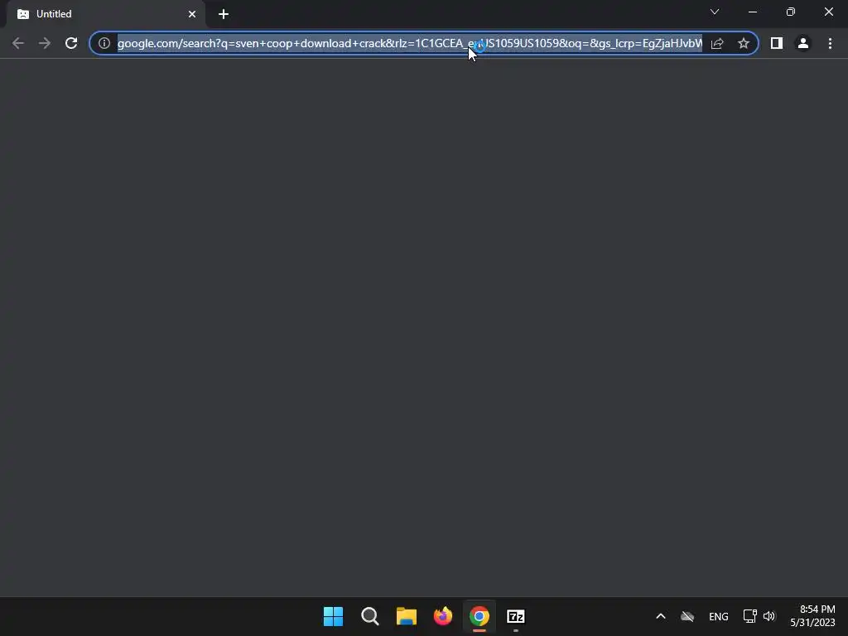
Task: Open the volume speaker control
Action: tap(769, 616)
